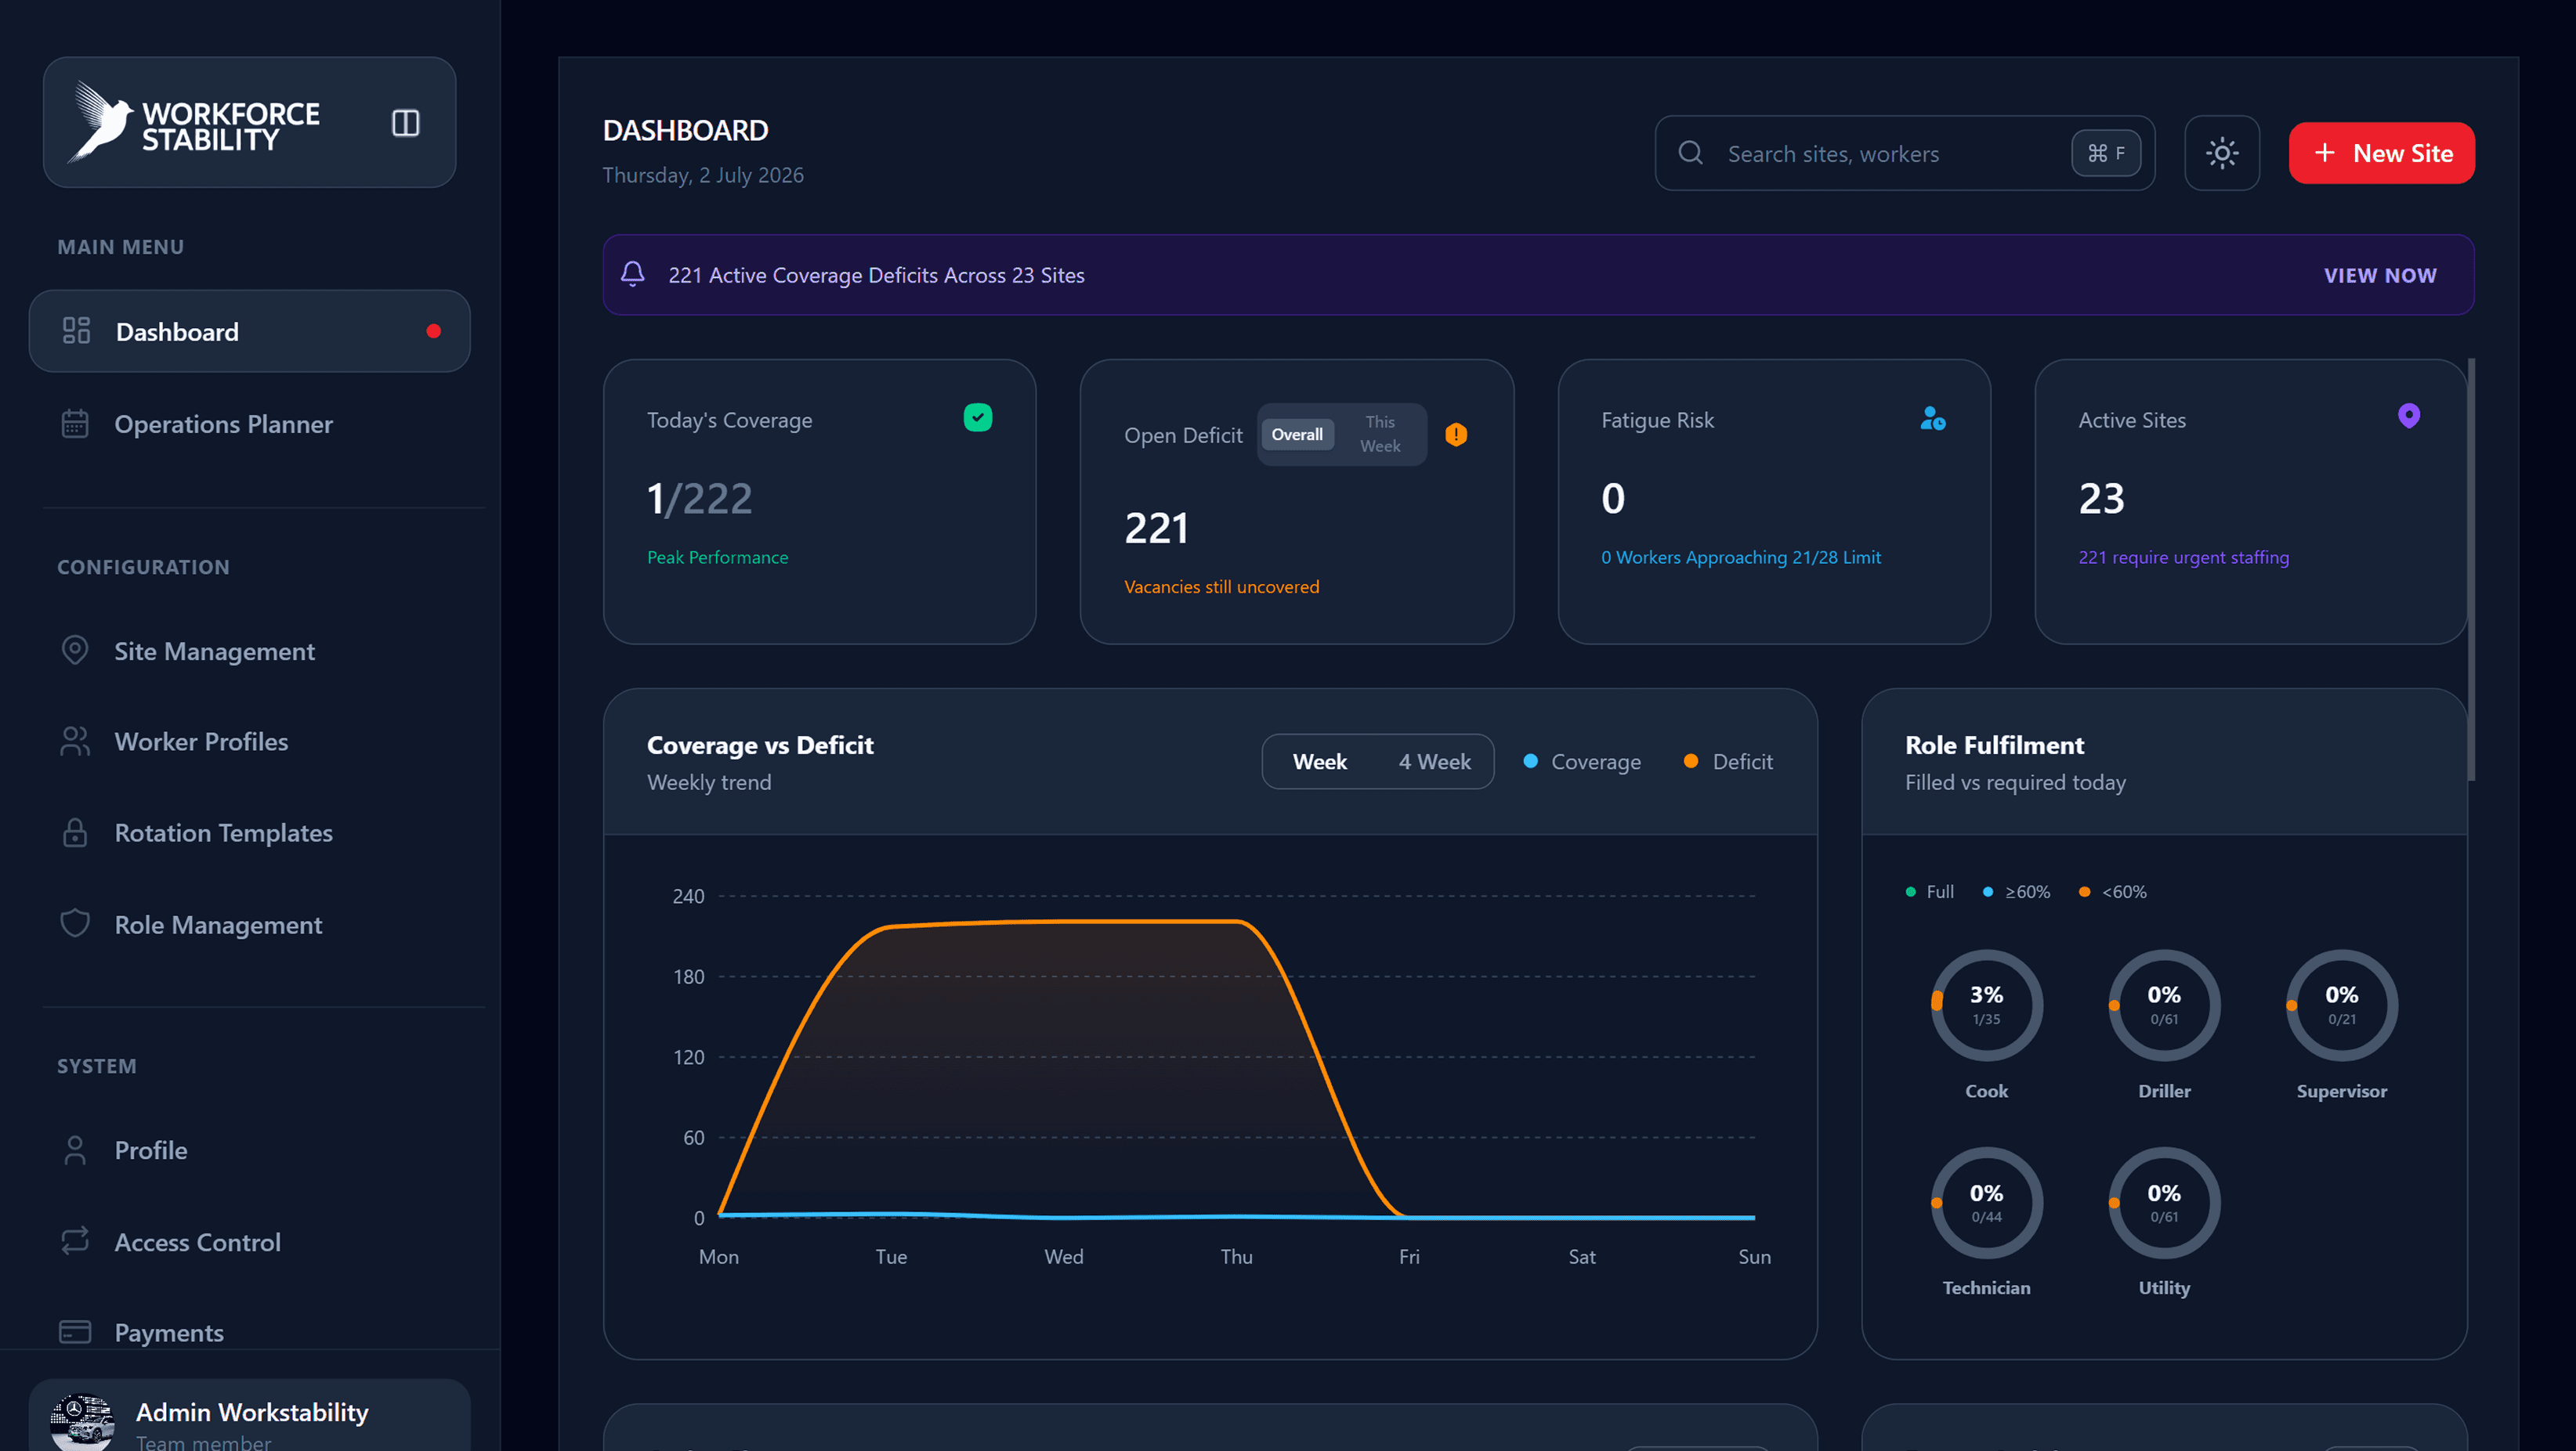Screen dimensions: 2576x1451
Task: Switch Open Deficit to This Week
Action: pyautogui.click(x=1380, y=434)
